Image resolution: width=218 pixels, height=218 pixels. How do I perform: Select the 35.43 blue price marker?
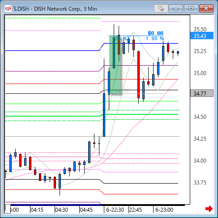pyautogui.click(x=202, y=36)
